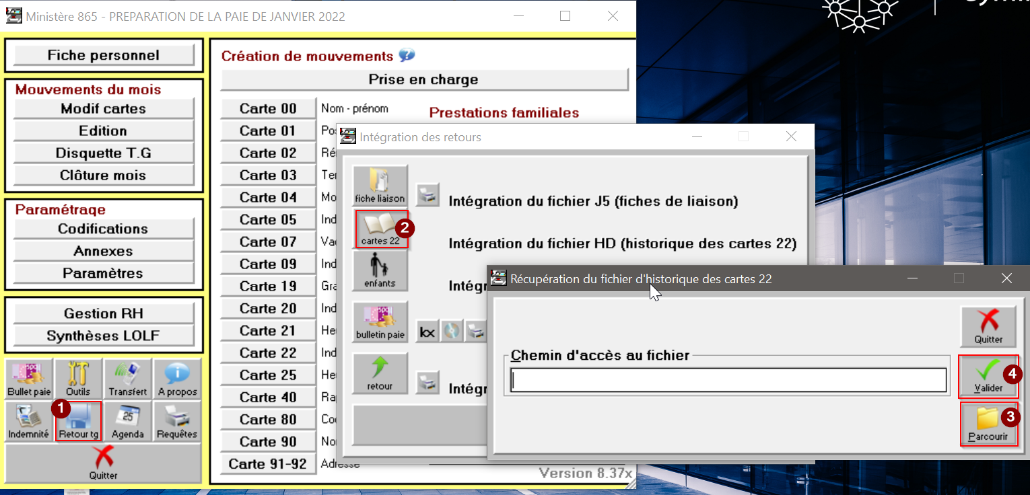Click the help icon beside Création de mouvements
Viewport: 1030px width, 495px height.
pyautogui.click(x=407, y=56)
